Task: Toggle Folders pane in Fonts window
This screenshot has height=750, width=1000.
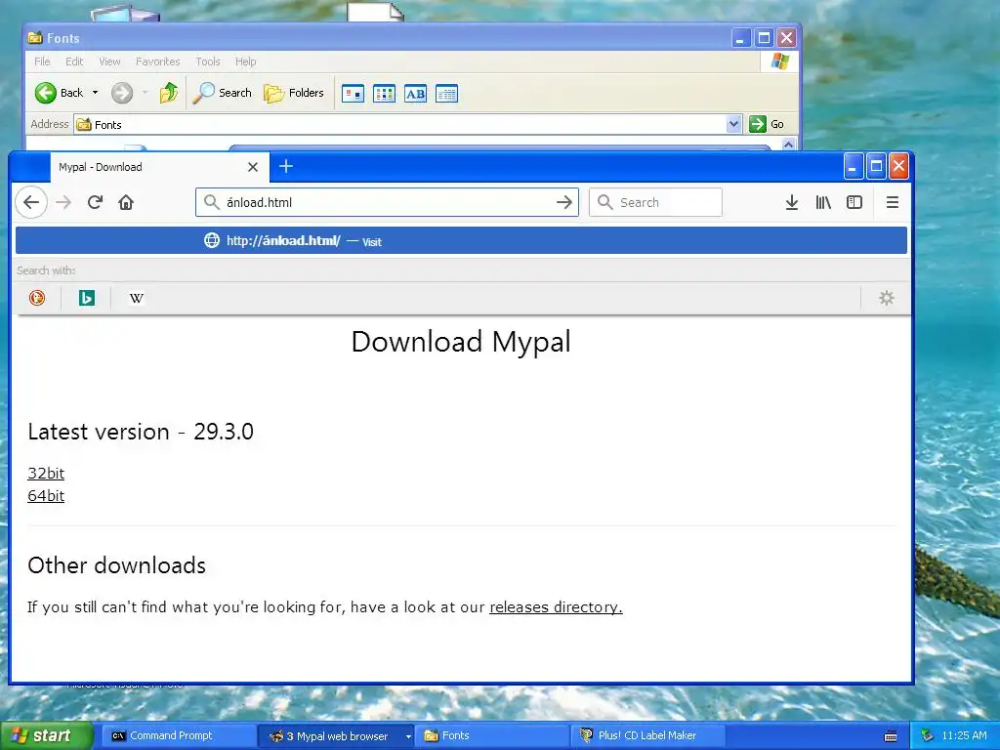Action: [294, 93]
